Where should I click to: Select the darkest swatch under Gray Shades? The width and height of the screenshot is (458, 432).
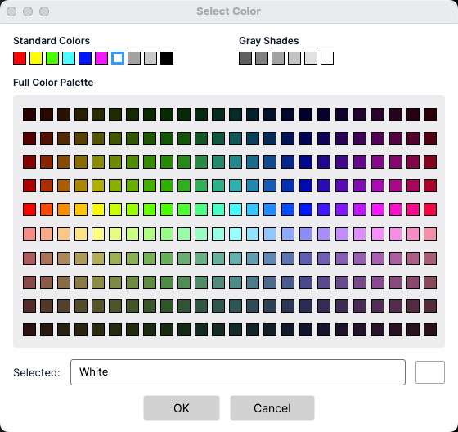245,58
